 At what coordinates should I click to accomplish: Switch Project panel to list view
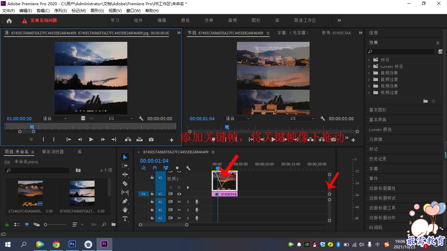click(17, 225)
